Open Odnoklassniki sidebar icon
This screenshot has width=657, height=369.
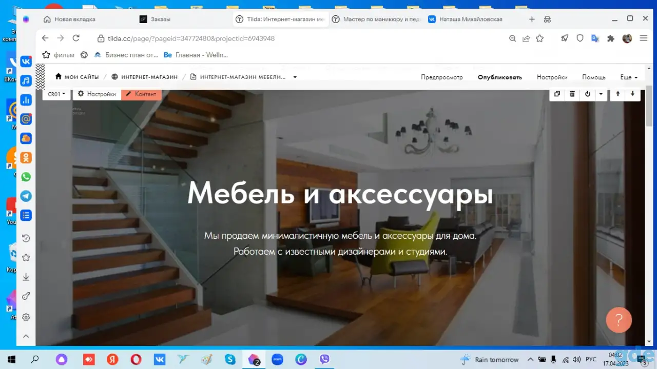click(26, 157)
